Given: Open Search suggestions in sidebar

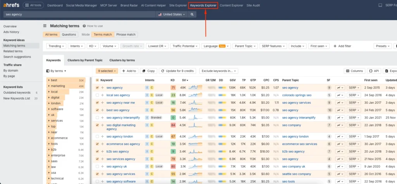Looking at the screenshot, I should pos(17,57).
